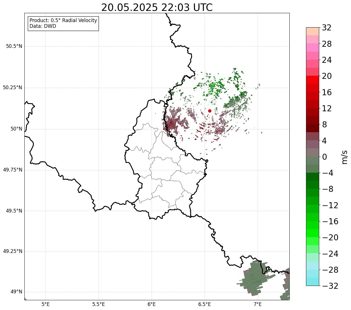Click the 7°E longitude label

[x=258, y=305]
